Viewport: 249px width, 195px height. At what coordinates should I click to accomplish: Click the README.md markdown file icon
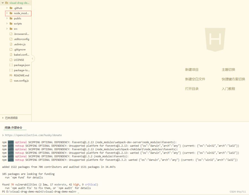(11, 75)
